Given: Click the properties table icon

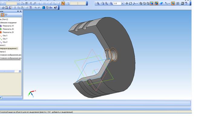Looking at the screenshot, I should click(31, 8).
